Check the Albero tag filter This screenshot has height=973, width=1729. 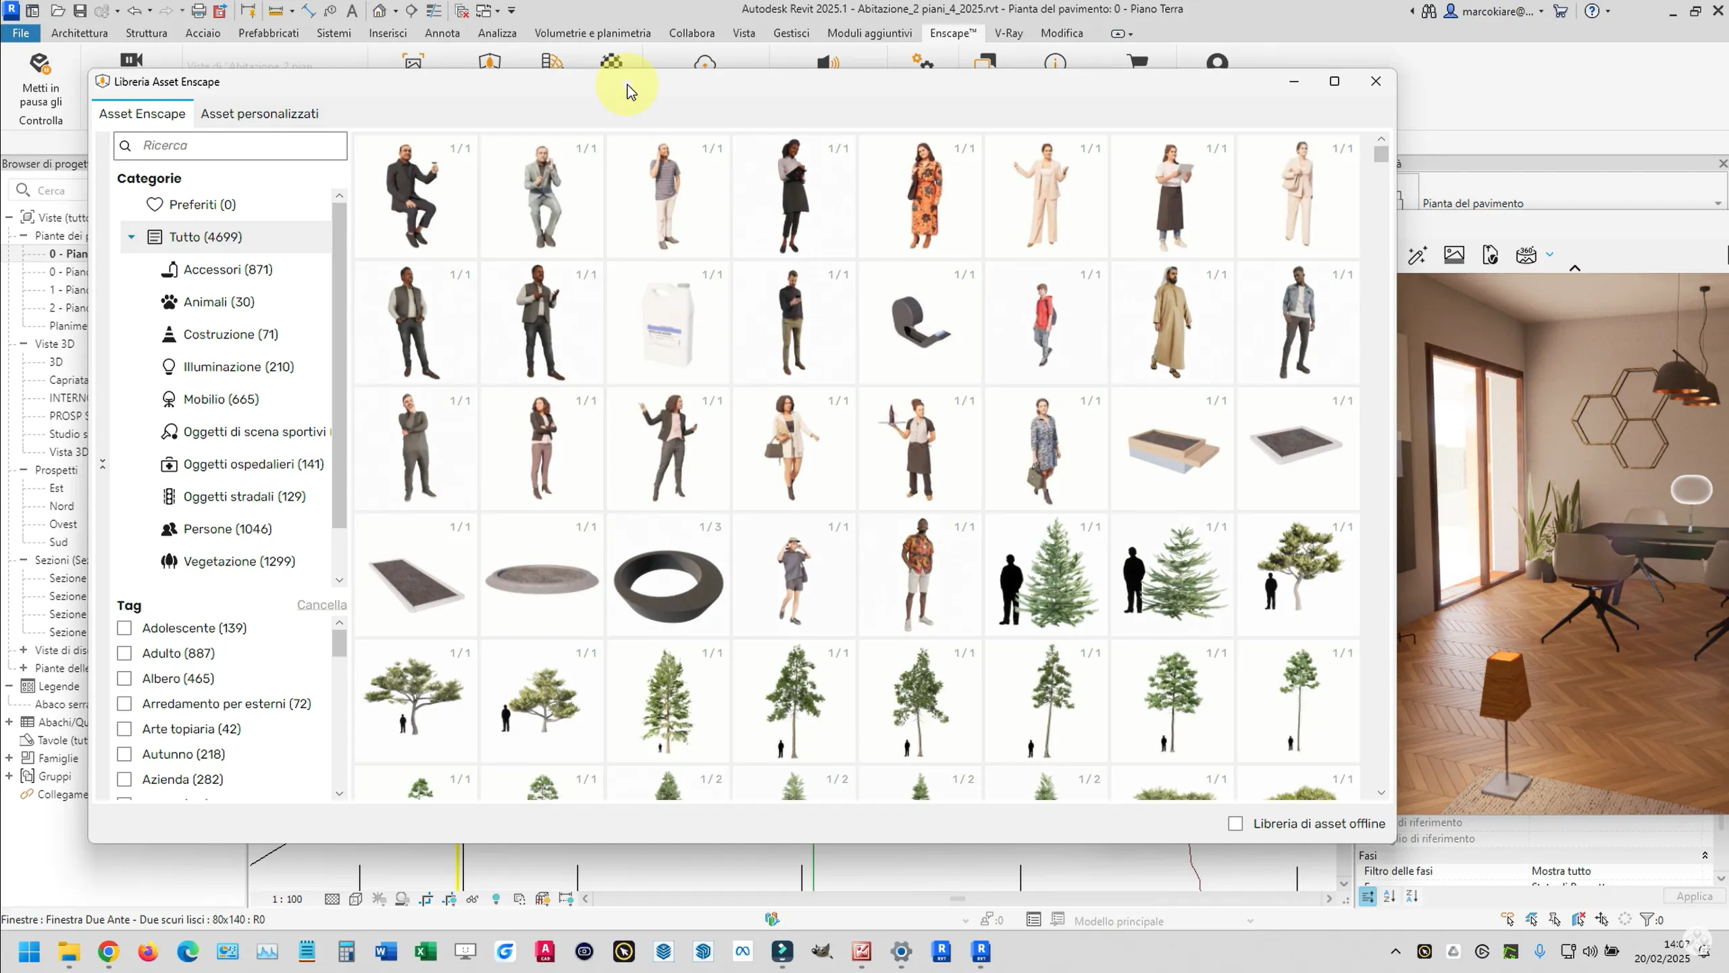click(x=124, y=678)
